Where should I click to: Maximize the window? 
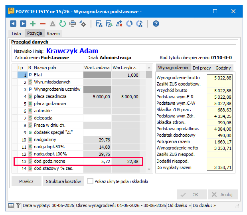pos(215,11)
